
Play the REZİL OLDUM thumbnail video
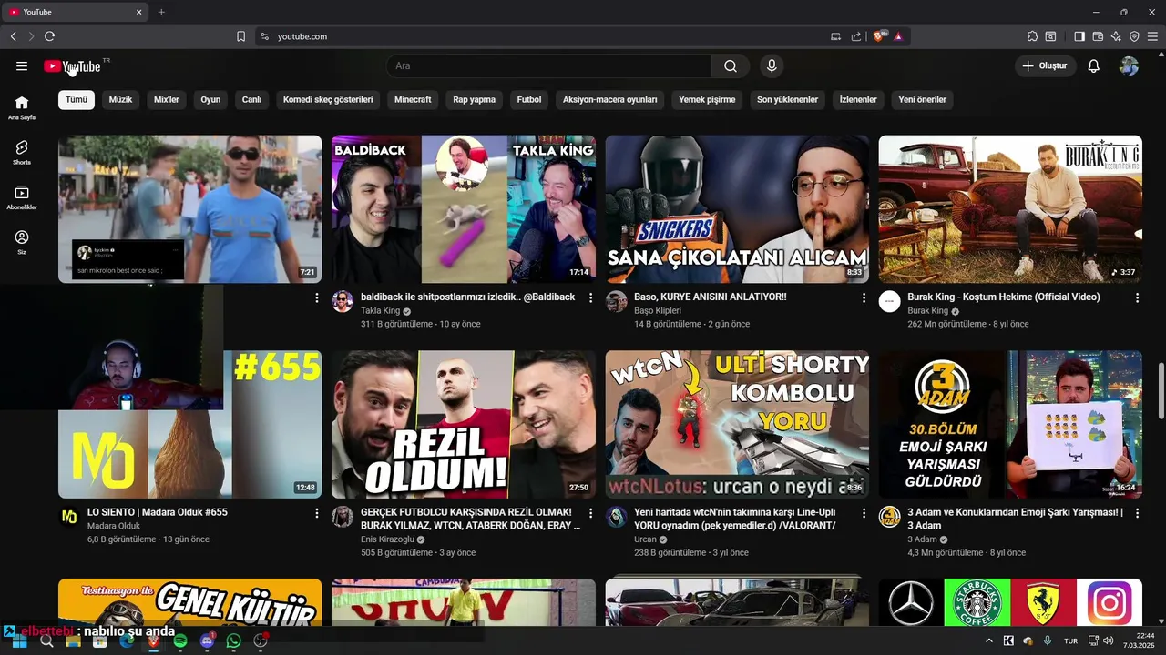coord(464,425)
